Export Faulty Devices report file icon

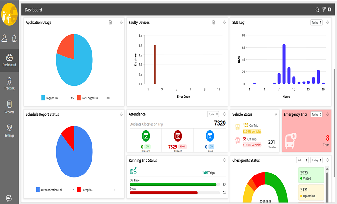[214, 22]
